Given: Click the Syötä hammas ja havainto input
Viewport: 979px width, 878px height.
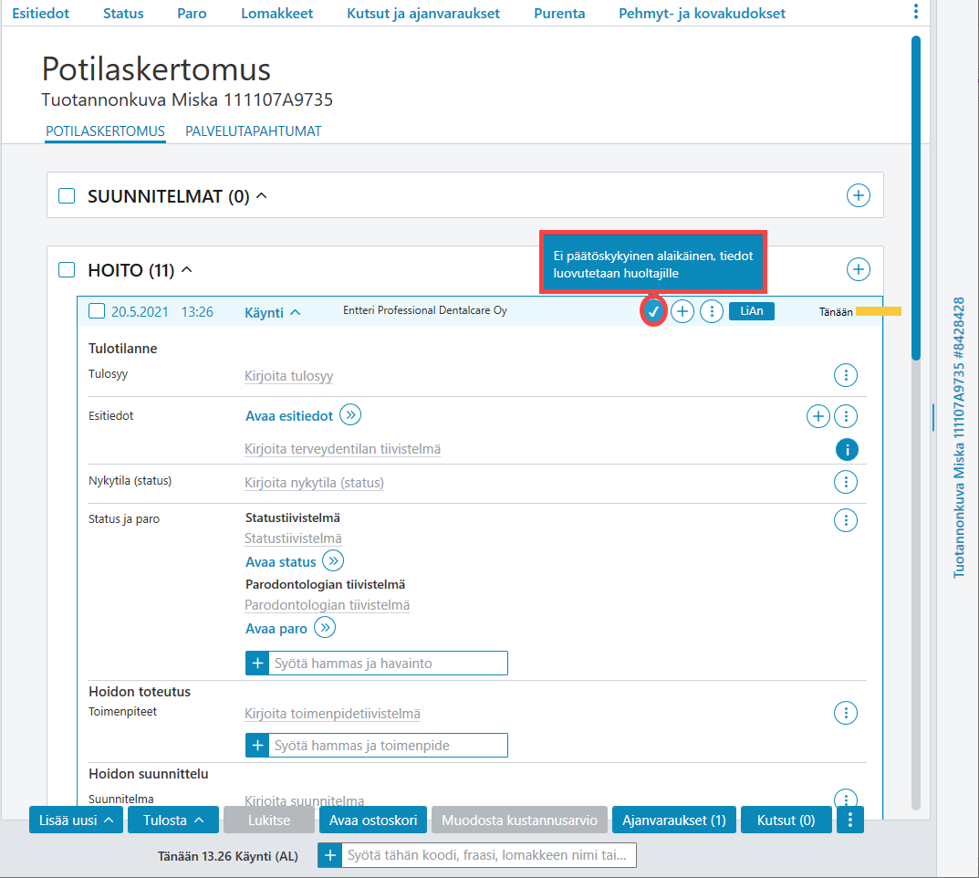Looking at the screenshot, I should tap(388, 664).
